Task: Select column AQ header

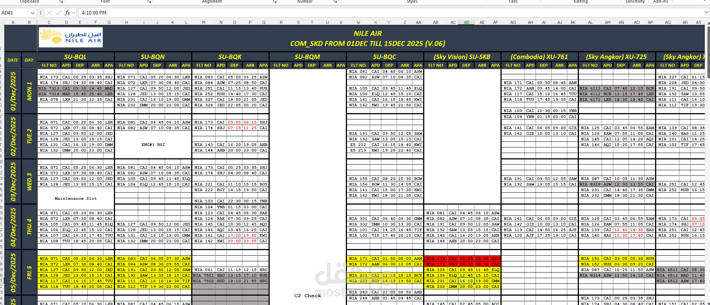Action: (668, 22)
